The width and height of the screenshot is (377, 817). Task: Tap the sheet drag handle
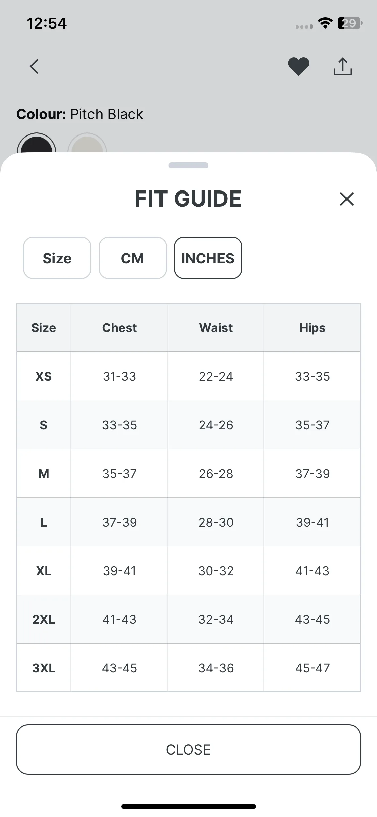click(188, 165)
